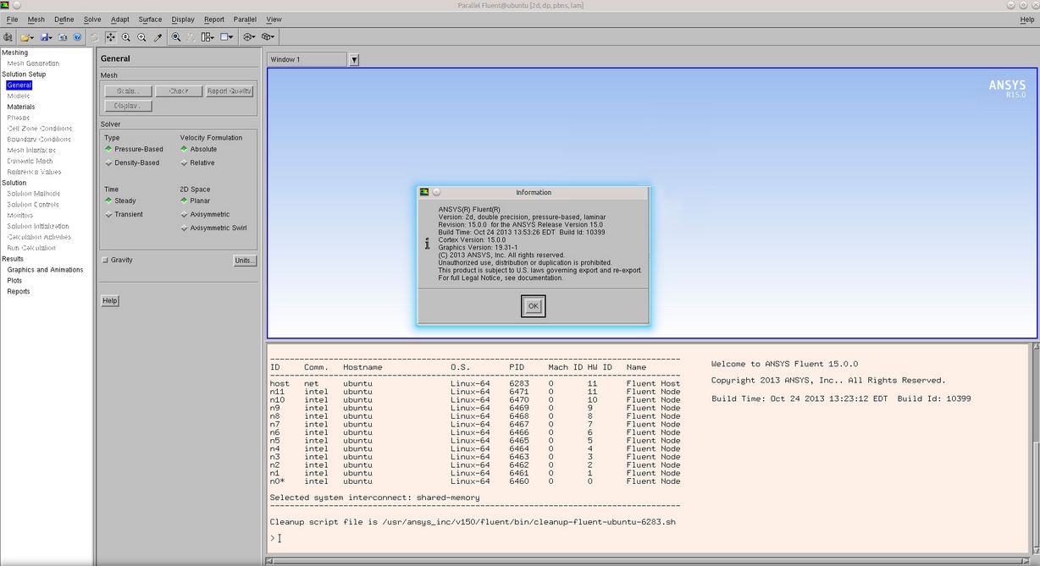This screenshot has width=1040, height=566.
Task: Click the Display... mesh button
Action: point(128,106)
